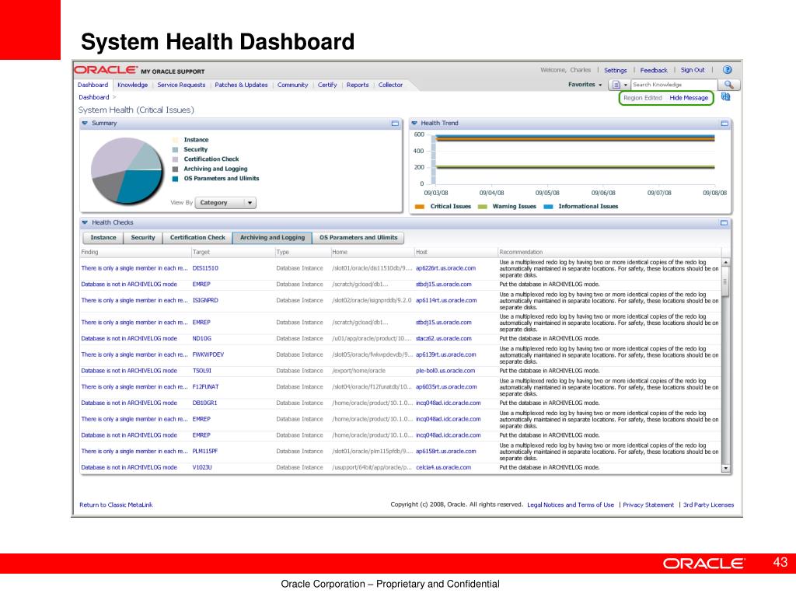This screenshot has height=597, width=796.
Task: Click the Dashboard breadcrumb link
Action: coord(94,97)
